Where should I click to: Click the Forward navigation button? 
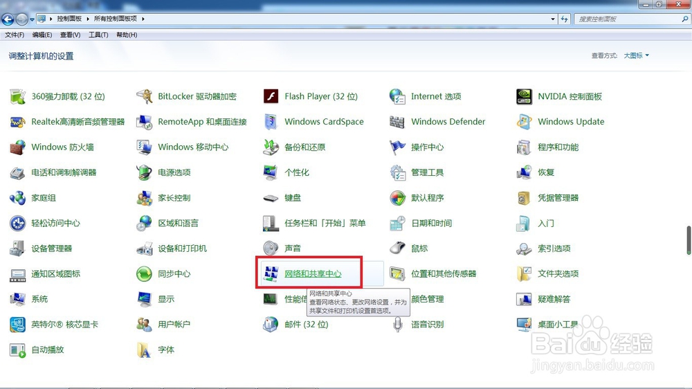[x=21, y=19]
